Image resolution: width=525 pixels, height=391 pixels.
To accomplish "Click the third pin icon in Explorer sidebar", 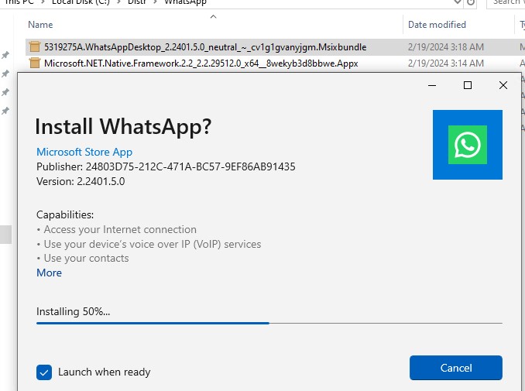I will pyautogui.click(x=5, y=92).
